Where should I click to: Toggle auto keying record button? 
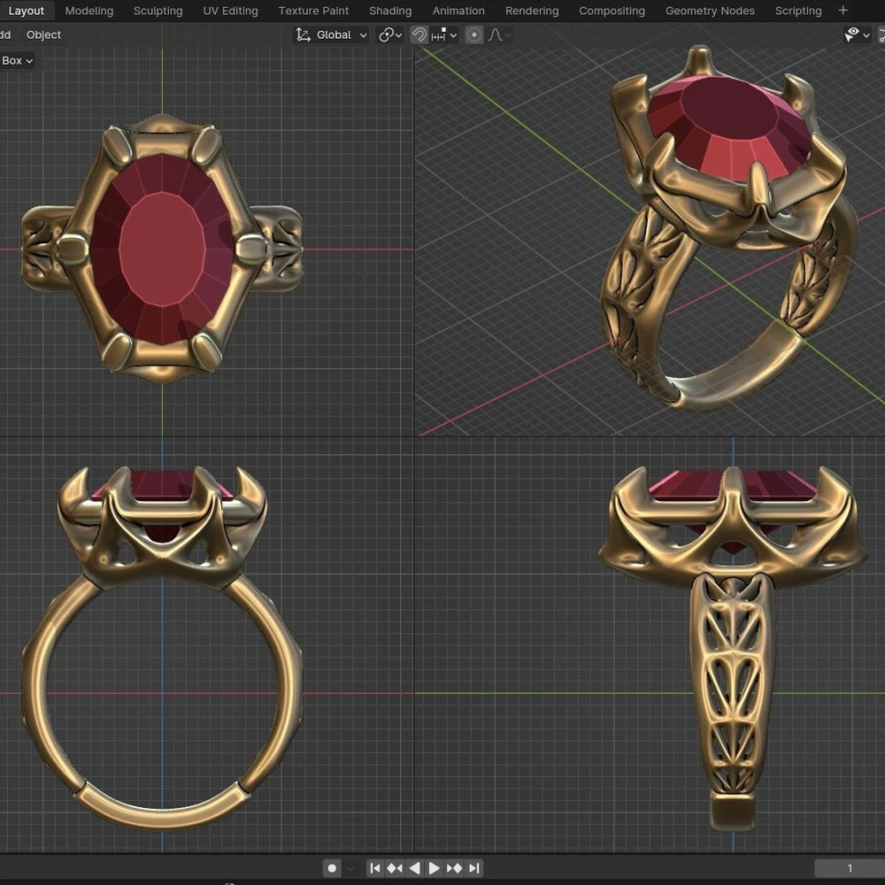pyautogui.click(x=332, y=868)
